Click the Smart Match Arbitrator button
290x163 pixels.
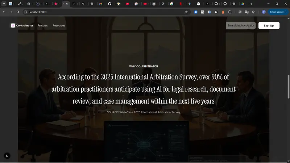[x=240, y=26]
